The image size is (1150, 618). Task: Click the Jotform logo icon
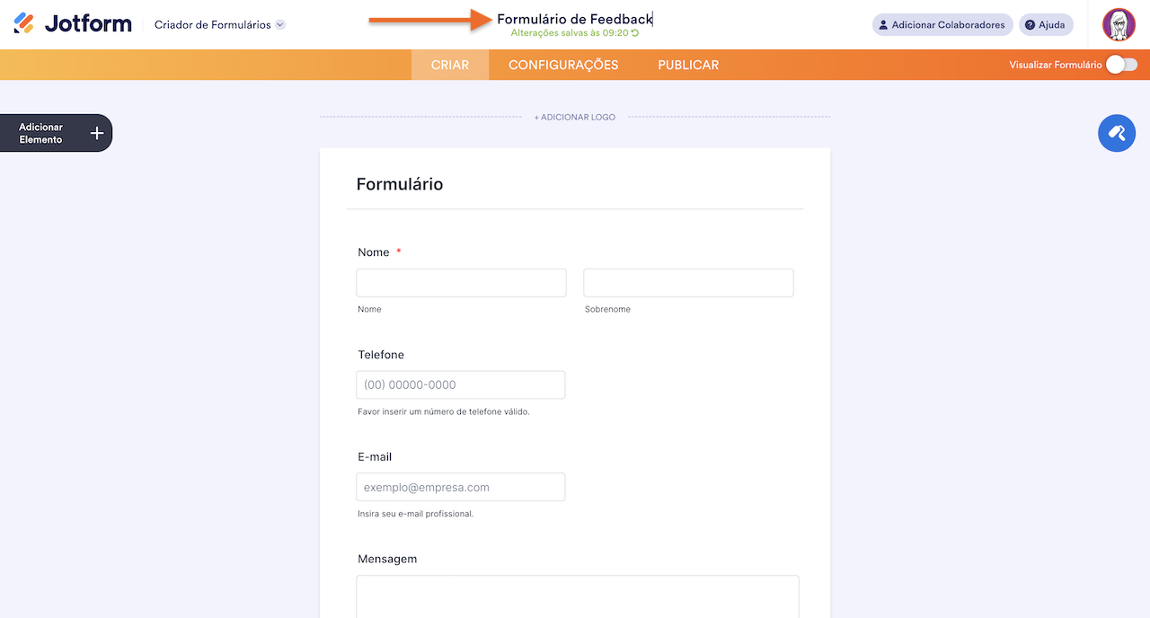(24, 24)
